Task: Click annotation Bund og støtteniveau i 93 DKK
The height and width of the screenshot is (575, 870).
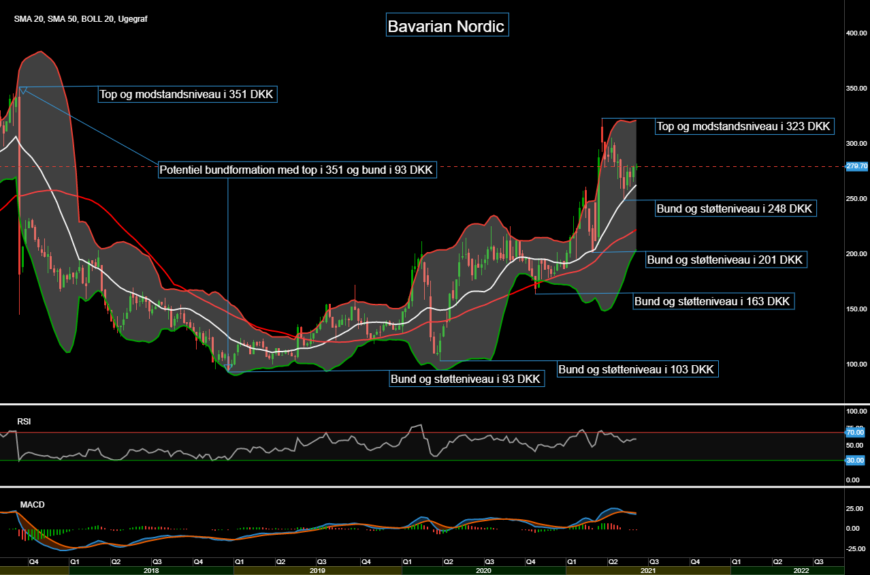Action: [x=466, y=379]
